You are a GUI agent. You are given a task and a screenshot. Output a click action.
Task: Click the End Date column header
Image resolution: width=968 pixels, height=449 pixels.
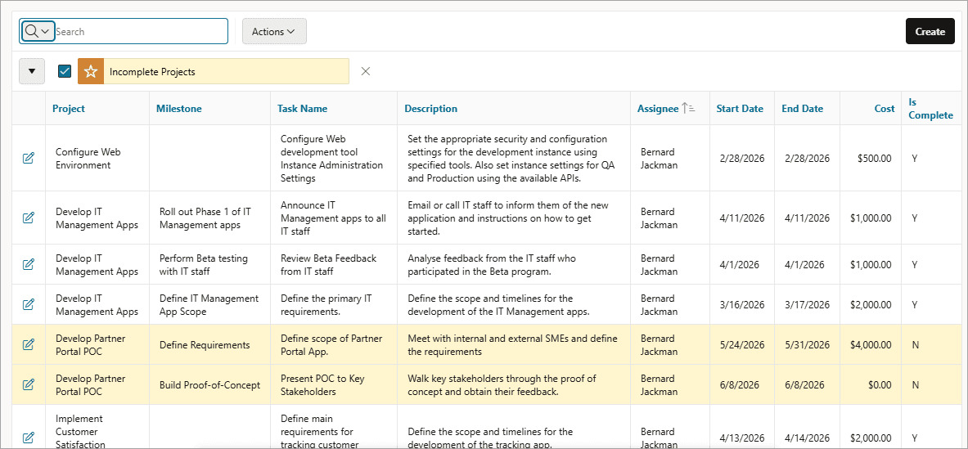pos(803,109)
